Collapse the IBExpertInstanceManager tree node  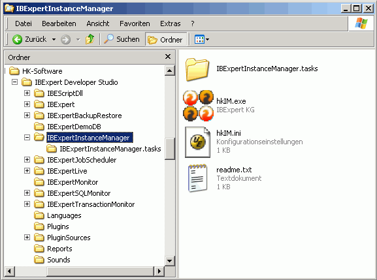pyautogui.click(x=27, y=137)
